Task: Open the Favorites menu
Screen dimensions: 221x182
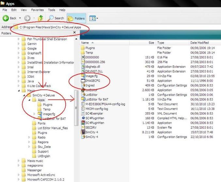Action: 38,10
